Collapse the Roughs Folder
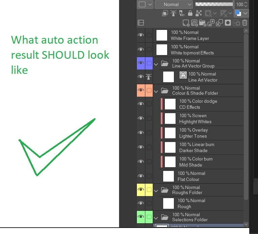The height and width of the screenshot is (234, 258). (x=156, y=191)
